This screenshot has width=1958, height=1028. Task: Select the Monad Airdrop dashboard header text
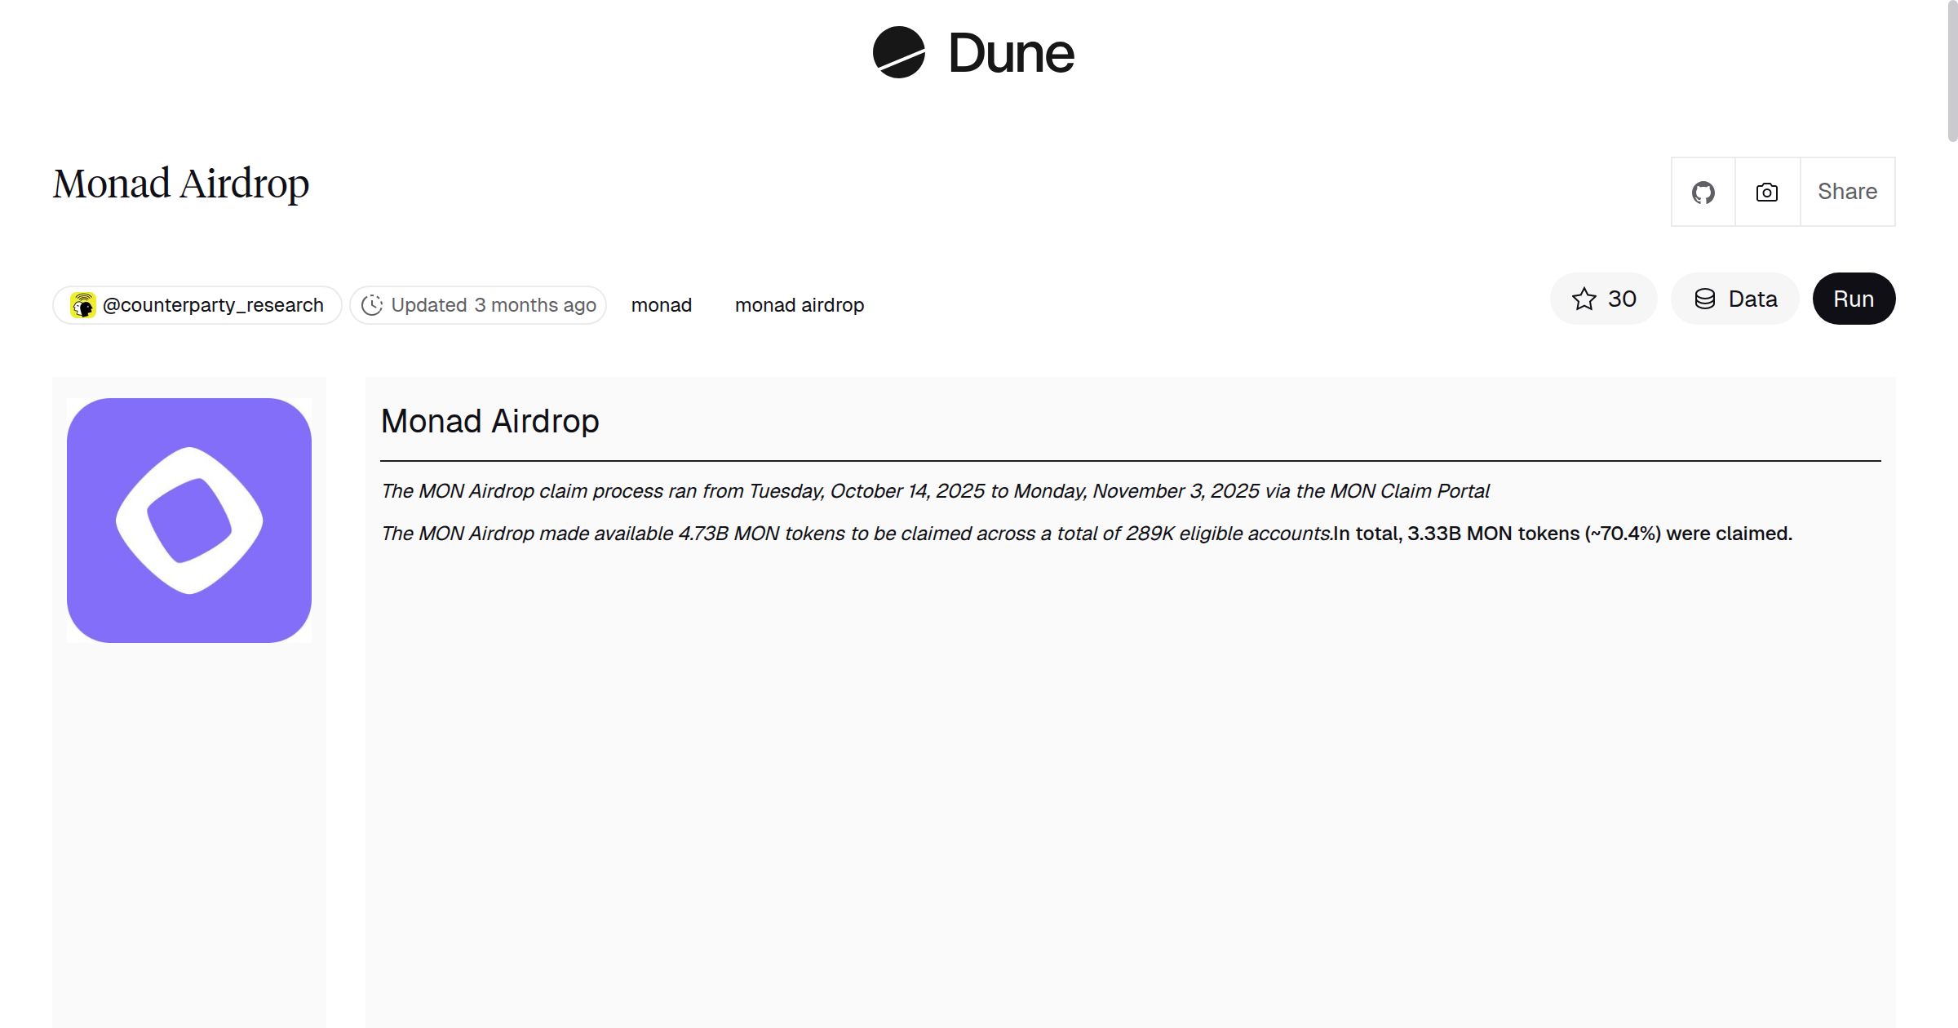[490, 421]
